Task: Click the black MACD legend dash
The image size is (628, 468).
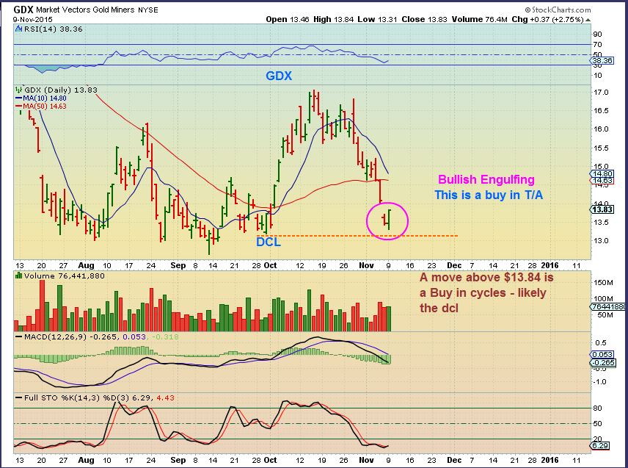Action: pyautogui.click(x=18, y=337)
